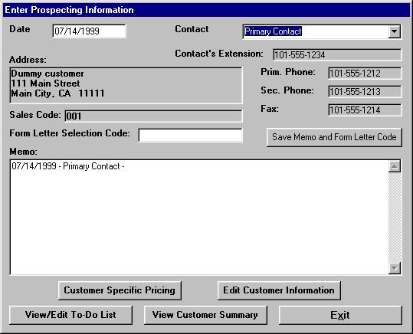
Task: Click inside the Memo text area
Action: pos(199,217)
